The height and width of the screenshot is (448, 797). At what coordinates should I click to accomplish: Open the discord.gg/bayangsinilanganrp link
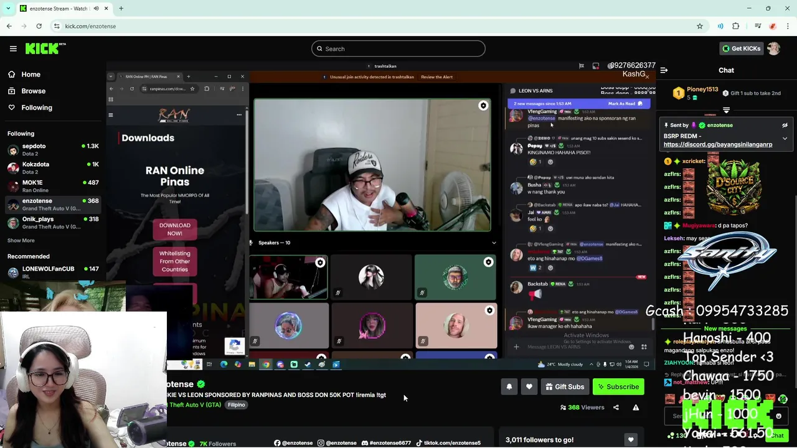pos(718,144)
